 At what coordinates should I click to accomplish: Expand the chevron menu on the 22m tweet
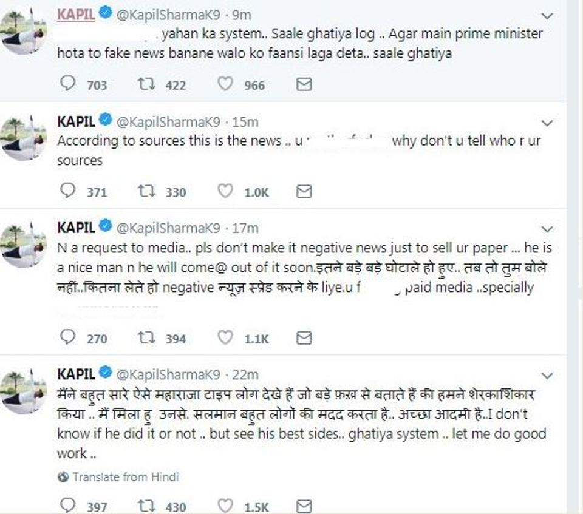[x=547, y=376]
